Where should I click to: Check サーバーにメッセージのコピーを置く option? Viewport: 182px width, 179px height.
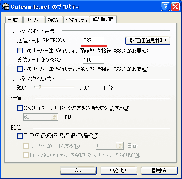20,136
